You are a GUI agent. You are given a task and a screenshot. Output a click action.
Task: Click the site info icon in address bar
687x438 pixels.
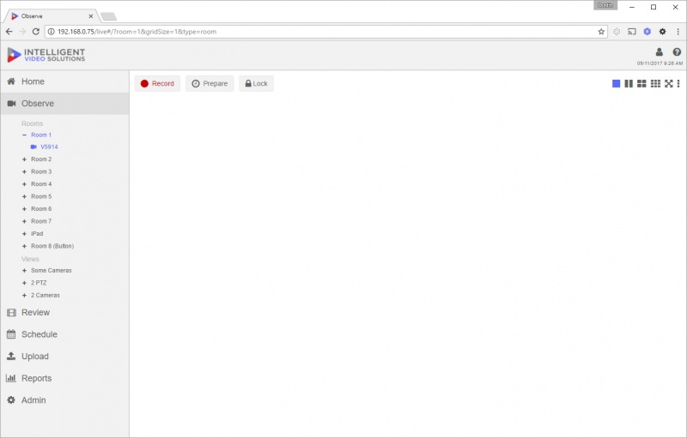[x=52, y=32]
